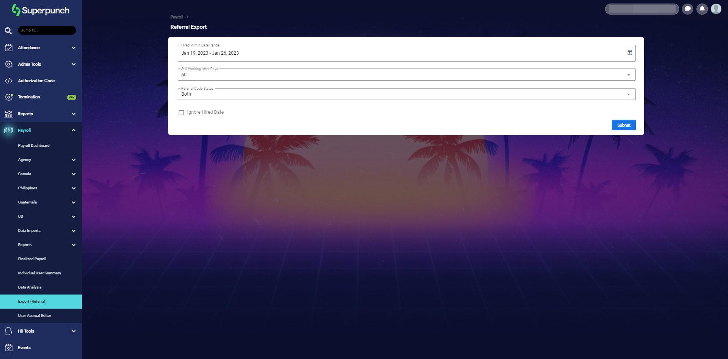Click the notifications bell icon
This screenshot has height=359, width=728.
click(x=702, y=9)
